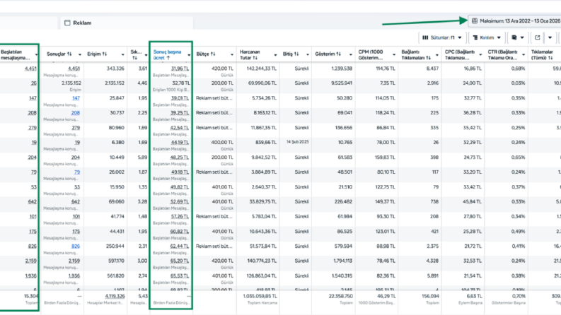561x315 pixels.
Task: Open CPC (Bağlantı Tıklaması column caret
Action: coord(480,54)
